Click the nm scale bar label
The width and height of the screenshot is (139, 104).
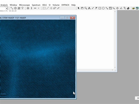point(3,94)
